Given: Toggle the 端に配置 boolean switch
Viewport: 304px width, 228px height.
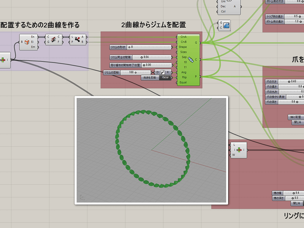Looking at the screenshot, I should pos(296,117).
